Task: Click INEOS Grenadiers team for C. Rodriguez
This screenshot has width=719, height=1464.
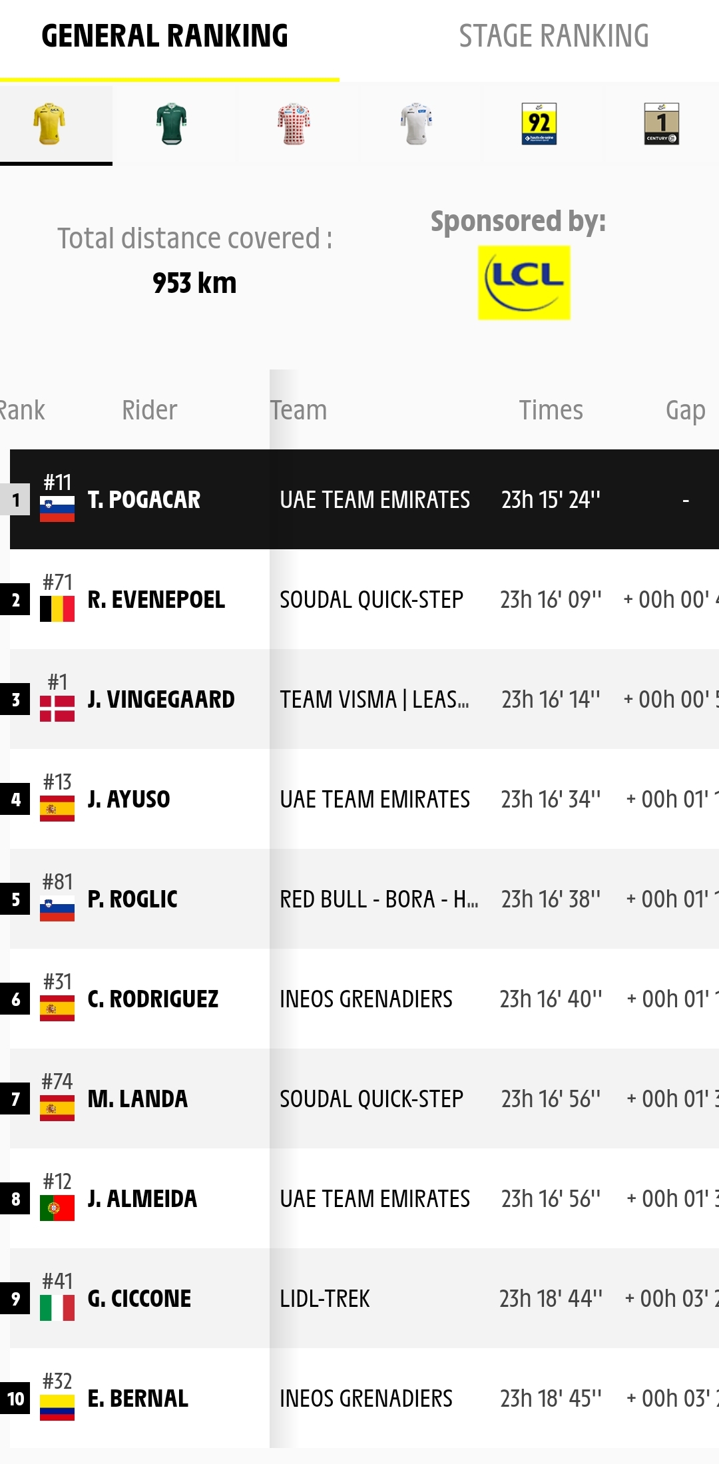Action: pyautogui.click(x=366, y=999)
